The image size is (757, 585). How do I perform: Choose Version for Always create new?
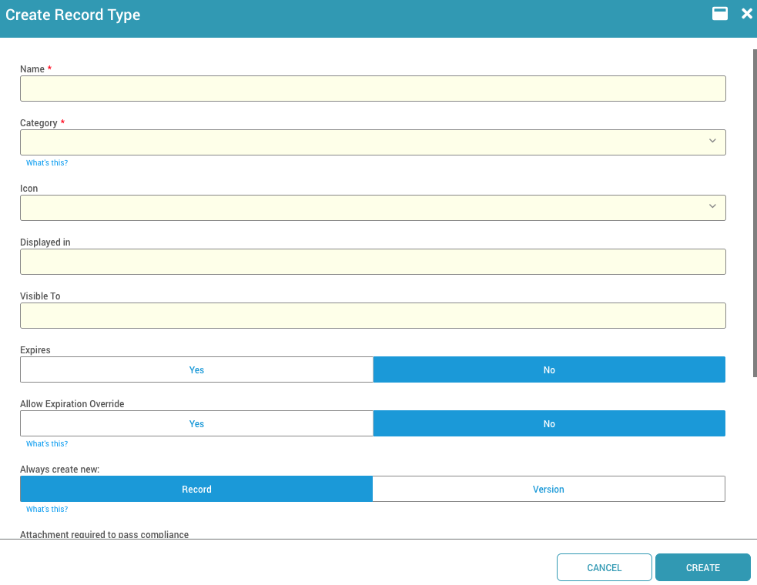pos(548,490)
